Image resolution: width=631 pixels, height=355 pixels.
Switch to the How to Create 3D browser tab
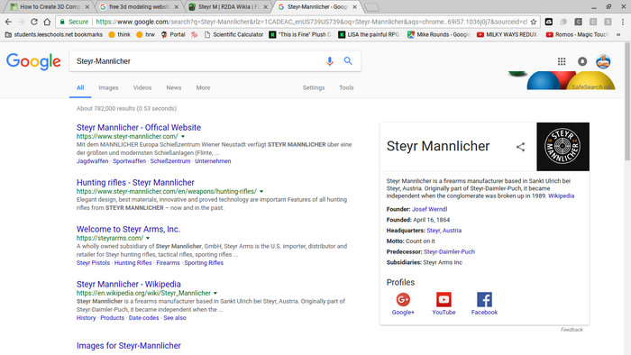[50, 7]
